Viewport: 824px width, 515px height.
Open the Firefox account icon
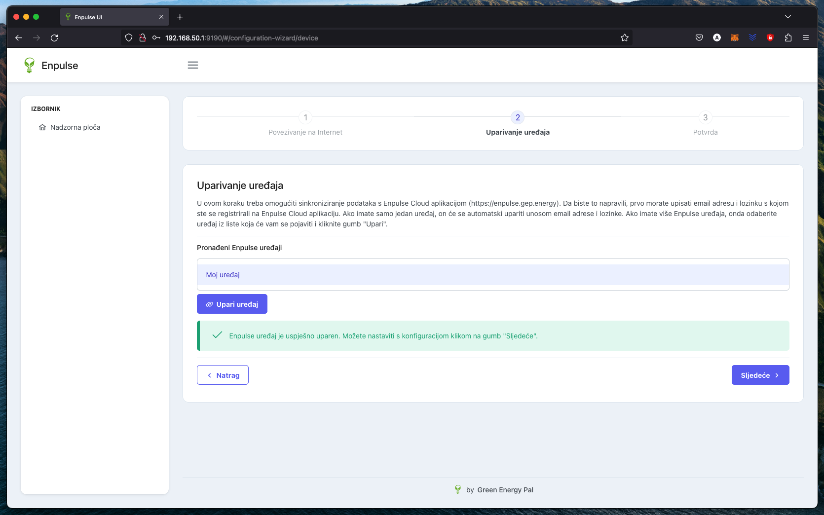pos(717,37)
